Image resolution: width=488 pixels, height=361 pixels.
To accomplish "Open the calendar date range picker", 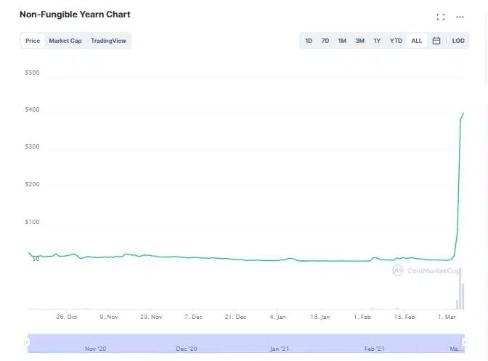I will (x=436, y=41).
